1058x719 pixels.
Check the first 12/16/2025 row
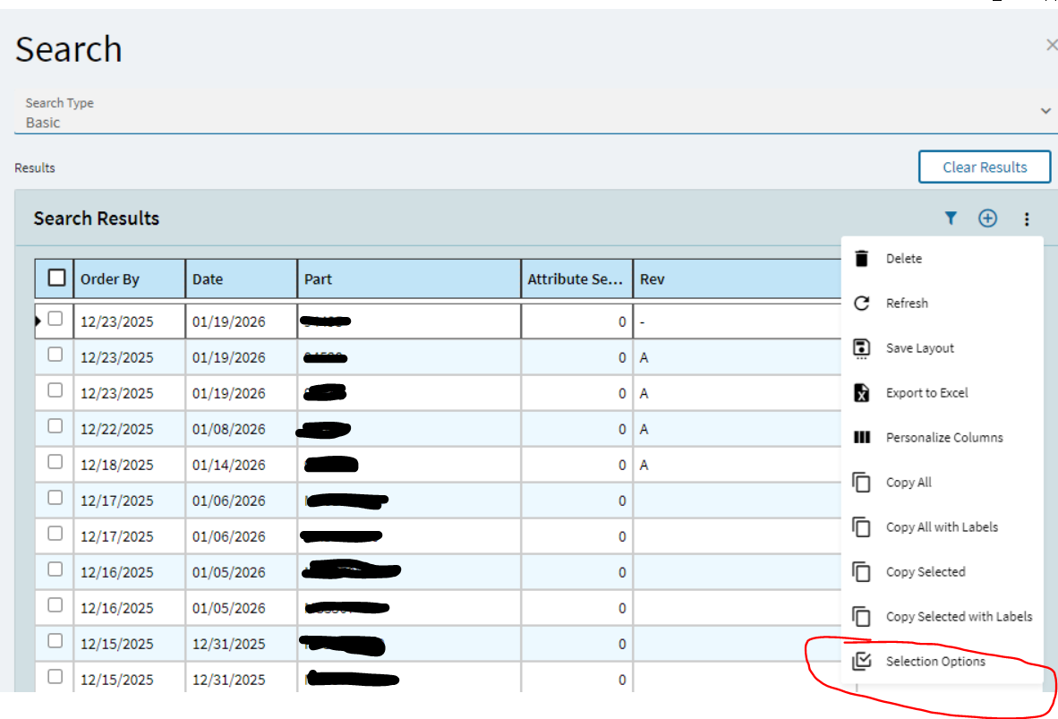55,569
